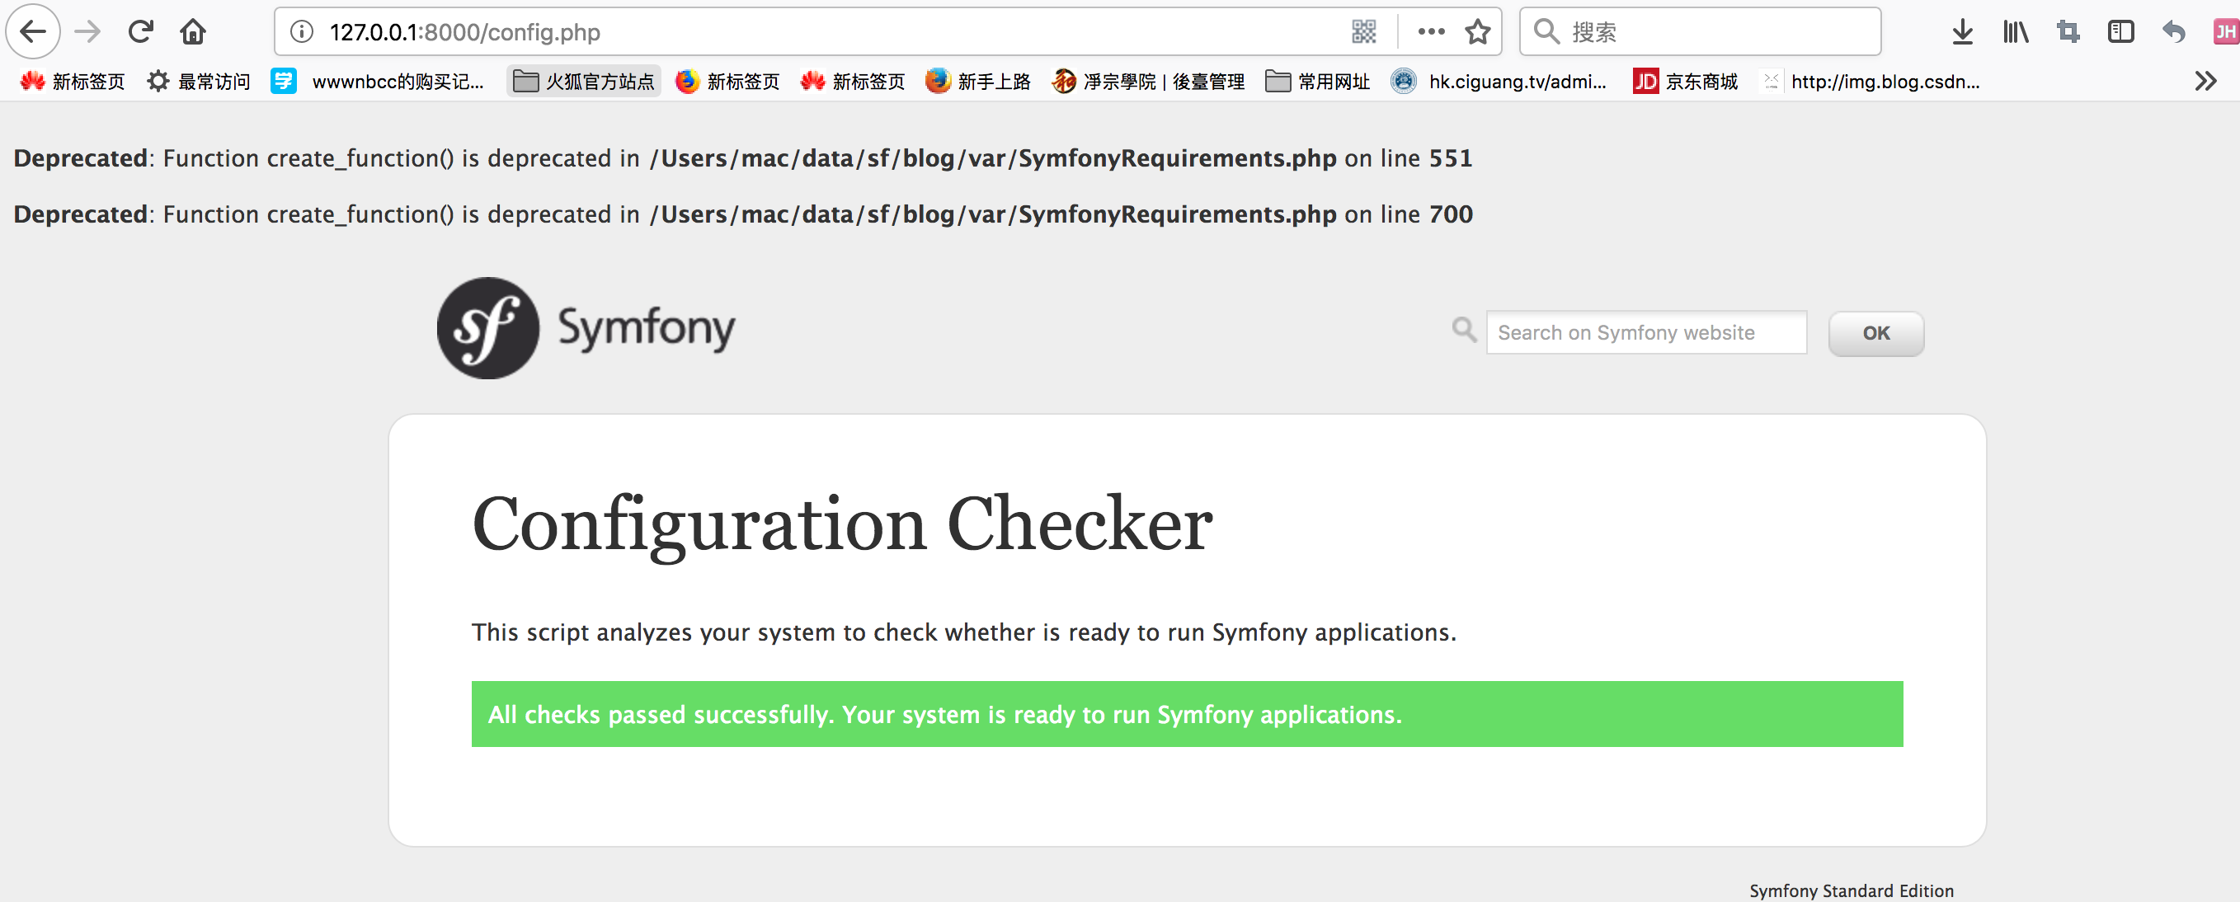Click the green all checks passed banner

click(x=1187, y=713)
